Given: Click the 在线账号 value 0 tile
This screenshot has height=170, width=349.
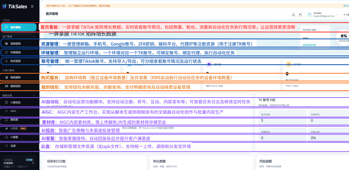Looking at the screenshot, I should point(329,117).
